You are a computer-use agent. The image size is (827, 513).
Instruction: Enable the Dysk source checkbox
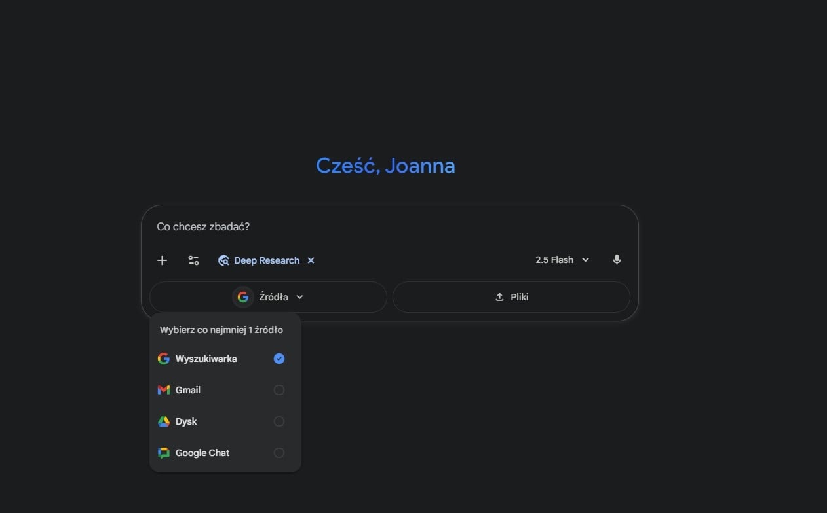tap(279, 421)
